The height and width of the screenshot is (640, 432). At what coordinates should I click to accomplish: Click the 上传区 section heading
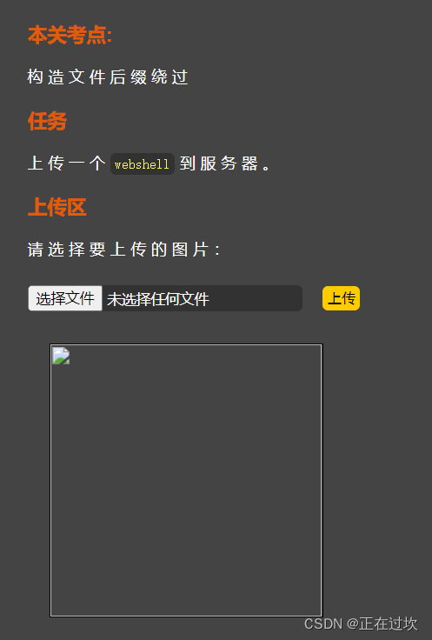tap(57, 207)
